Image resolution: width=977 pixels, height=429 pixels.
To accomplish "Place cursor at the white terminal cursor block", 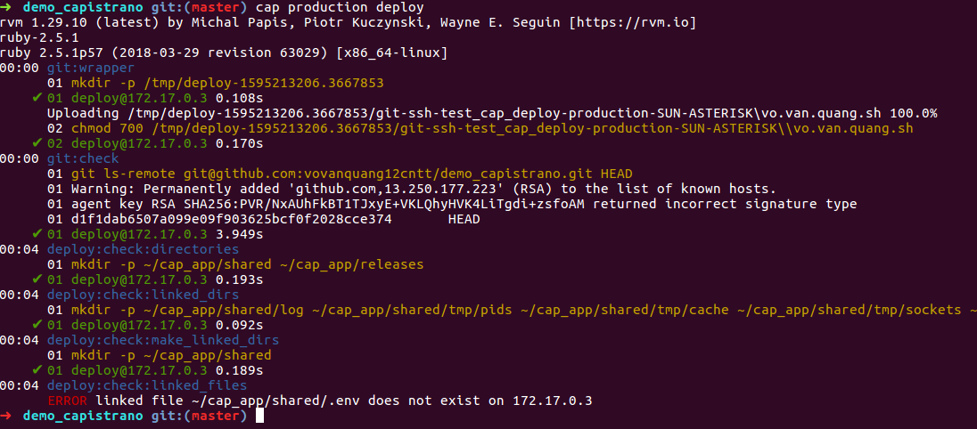I will pos(259,416).
